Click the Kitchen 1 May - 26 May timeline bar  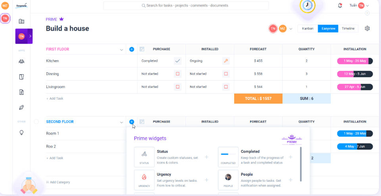[x=355, y=61]
